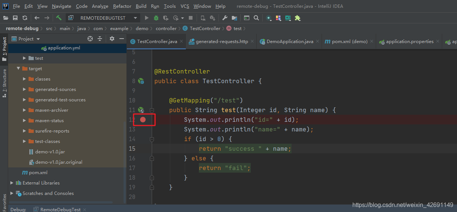This screenshot has width=457, height=212.
Task: Select pom.xml in project tree
Action: tap(38, 172)
